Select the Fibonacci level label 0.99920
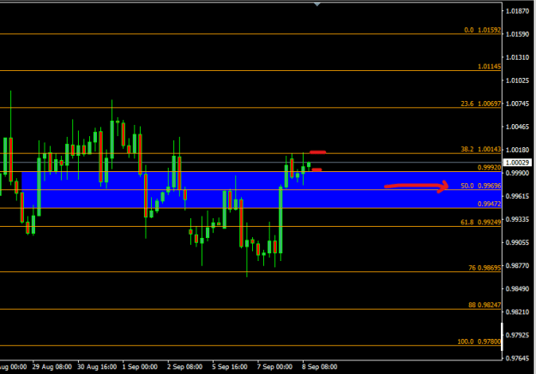536x374 pixels. click(489, 167)
